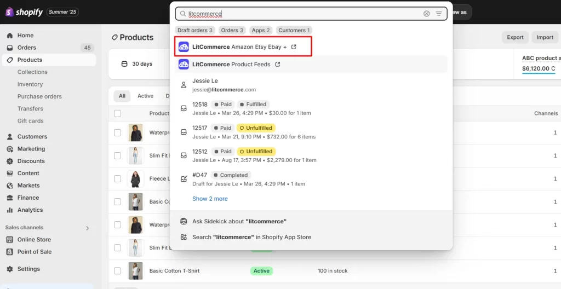Click the LitCommerce Amazon Etsy Ebay app icon
Screen dimensions: 561x289
(184, 47)
